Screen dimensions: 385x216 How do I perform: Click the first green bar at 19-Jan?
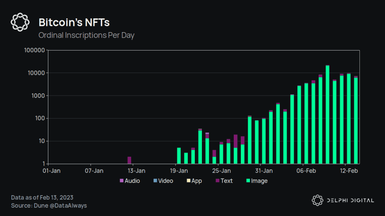coord(179,156)
